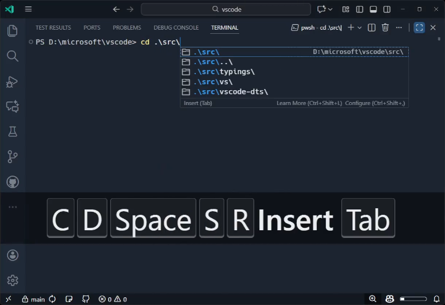Close the terminal panel
This screenshot has width=445, height=305.
433,27
